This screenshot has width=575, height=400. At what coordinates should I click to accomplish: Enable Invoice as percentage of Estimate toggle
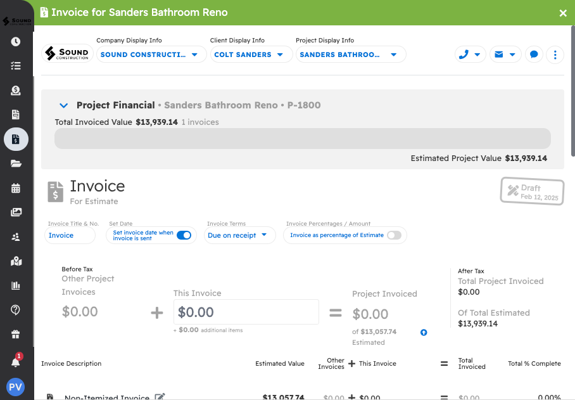pyautogui.click(x=394, y=235)
